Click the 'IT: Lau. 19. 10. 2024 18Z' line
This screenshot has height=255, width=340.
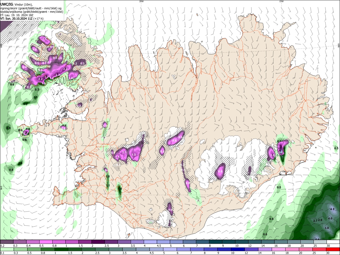17,15
